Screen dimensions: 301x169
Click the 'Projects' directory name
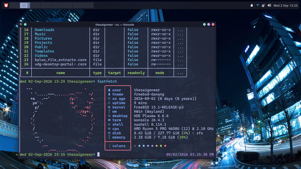[43, 43]
